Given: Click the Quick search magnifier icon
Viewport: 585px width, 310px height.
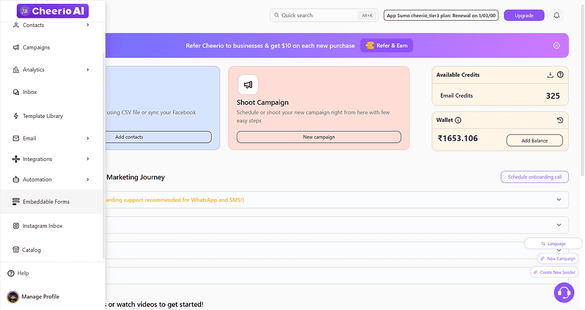Looking at the screenshot, I should (276, 16).
